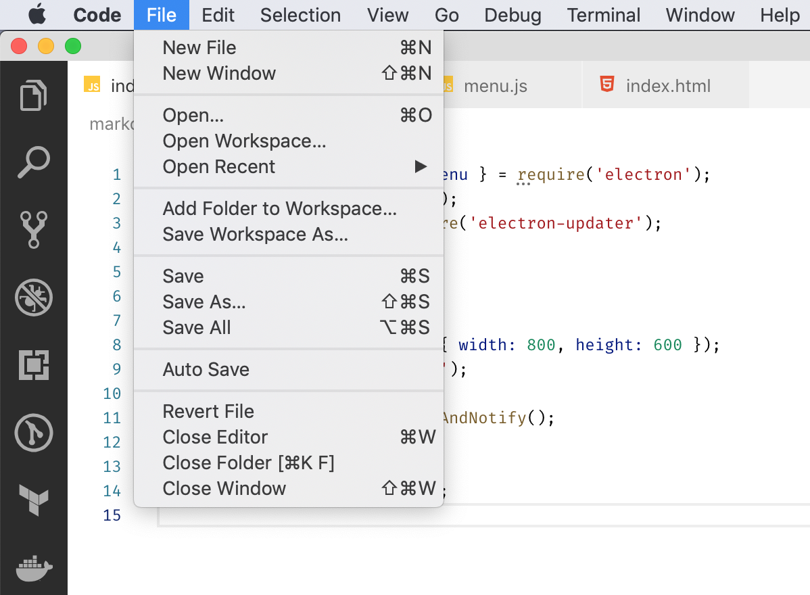
Task: Open the Explorer view in activity bar
Action: click(34, 95)
